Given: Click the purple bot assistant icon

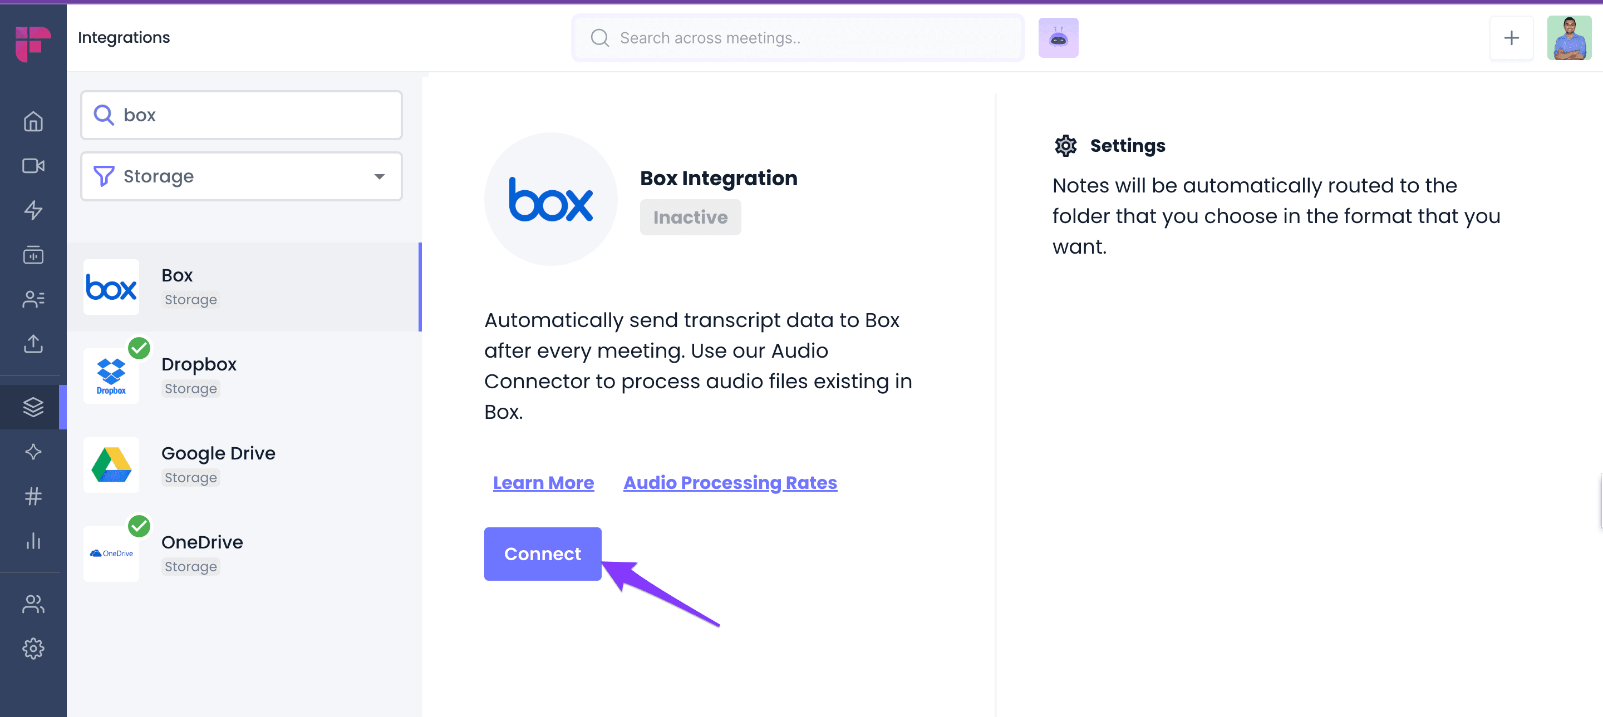Looking at the screenshot, I should pos(1058,38).
